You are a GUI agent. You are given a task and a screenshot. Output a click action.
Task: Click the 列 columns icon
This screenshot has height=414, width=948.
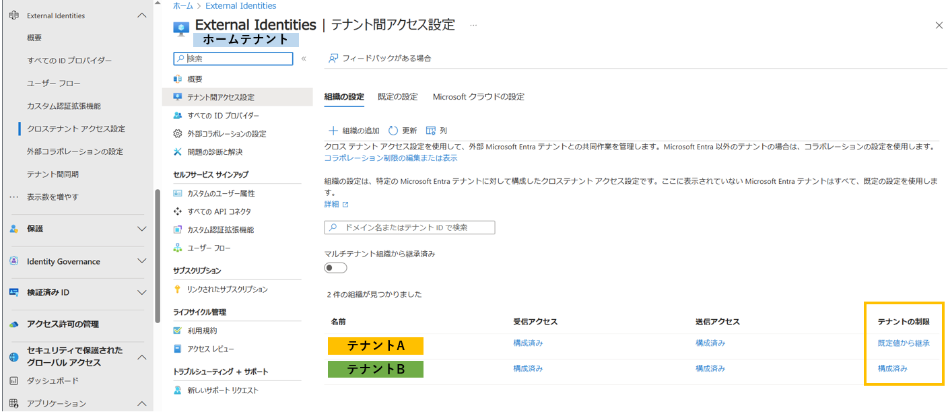(431, 131)
